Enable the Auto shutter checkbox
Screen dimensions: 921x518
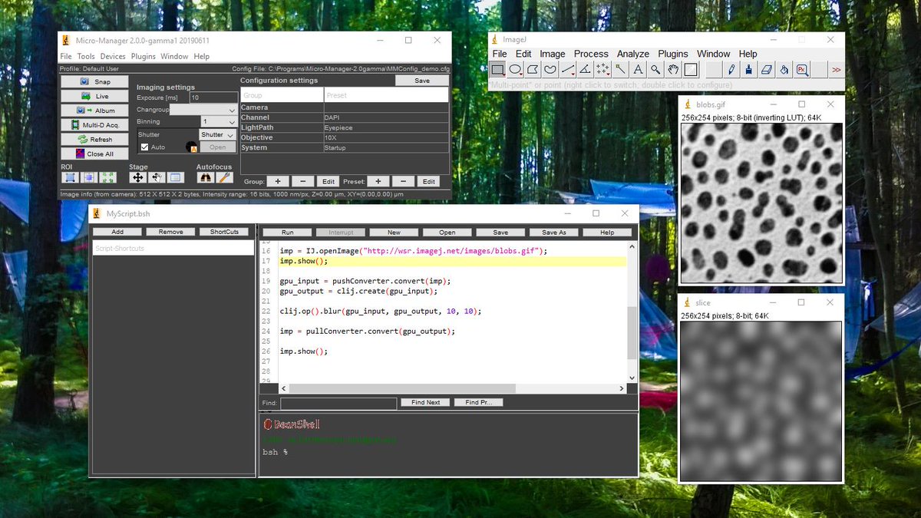click(x=144, y=147)
